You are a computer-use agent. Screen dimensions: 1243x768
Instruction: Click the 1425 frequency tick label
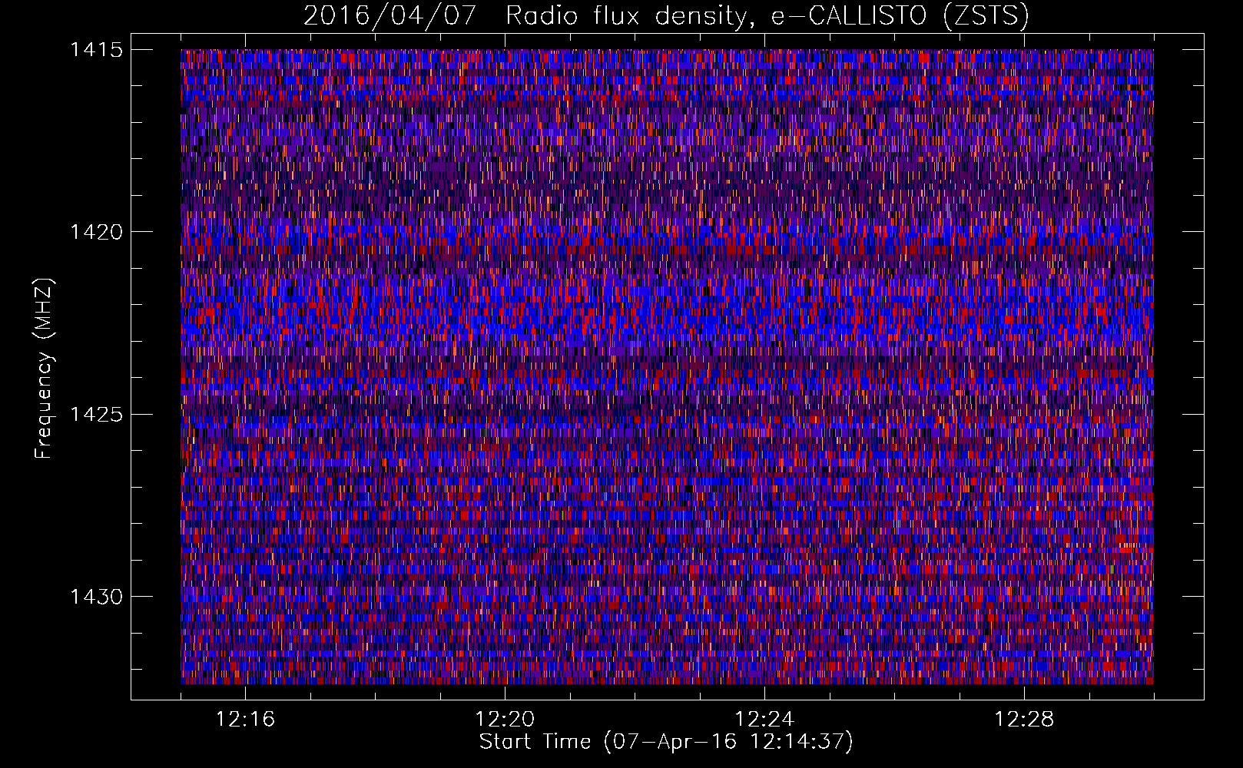click(96, 415)
